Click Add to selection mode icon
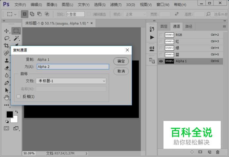 [32, 14]
